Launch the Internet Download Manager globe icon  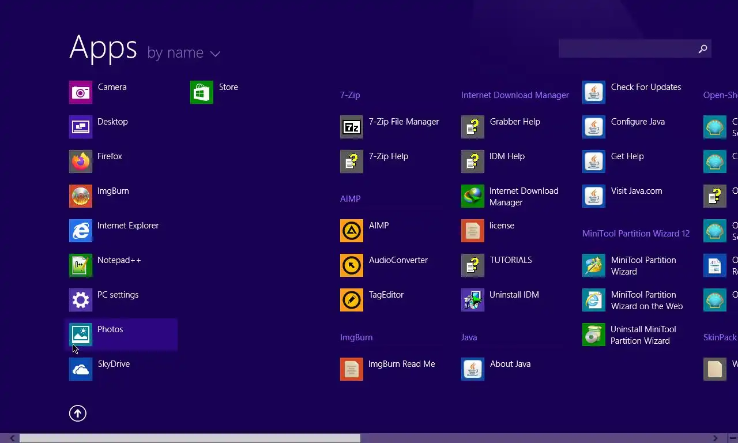coord(473,196)
